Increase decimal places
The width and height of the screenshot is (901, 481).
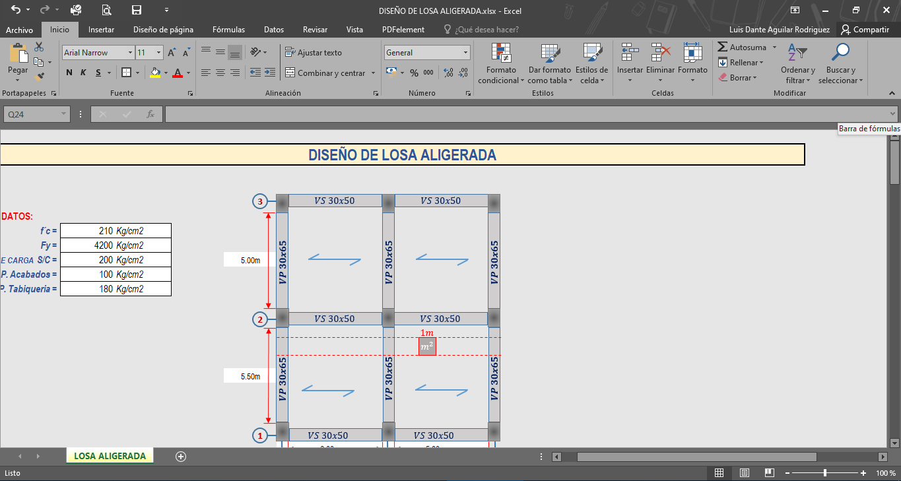(448, 73)
